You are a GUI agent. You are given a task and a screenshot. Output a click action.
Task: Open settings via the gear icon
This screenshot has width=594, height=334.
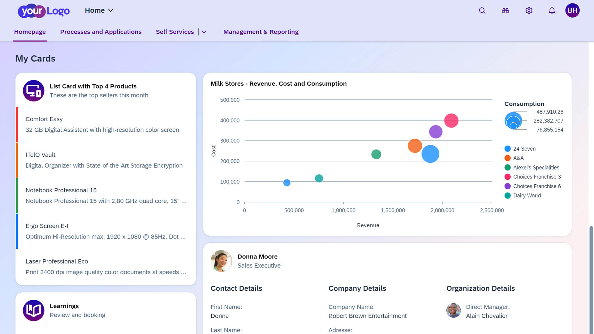tap(528, 10)
